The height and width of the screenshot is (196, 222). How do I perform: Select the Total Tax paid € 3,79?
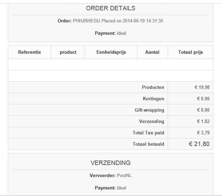pos(203,133)
